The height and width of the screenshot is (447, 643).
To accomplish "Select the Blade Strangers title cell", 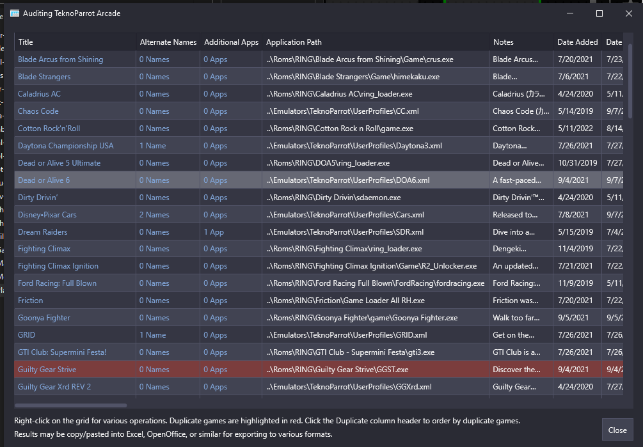I will point(75,77).
